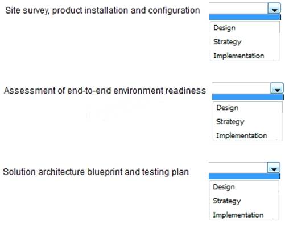This screenshot has width=285, height=225.
Task: Choose Design for Site survey, product installation
Action: point(225,28)
